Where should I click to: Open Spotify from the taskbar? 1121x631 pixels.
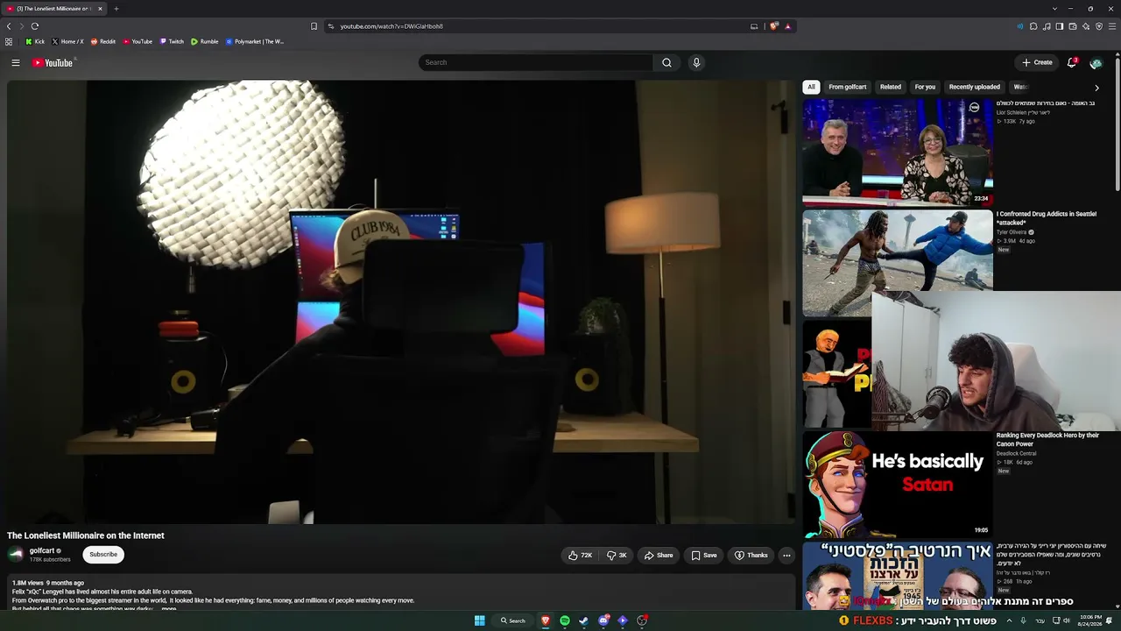click(x=565, y=620)
